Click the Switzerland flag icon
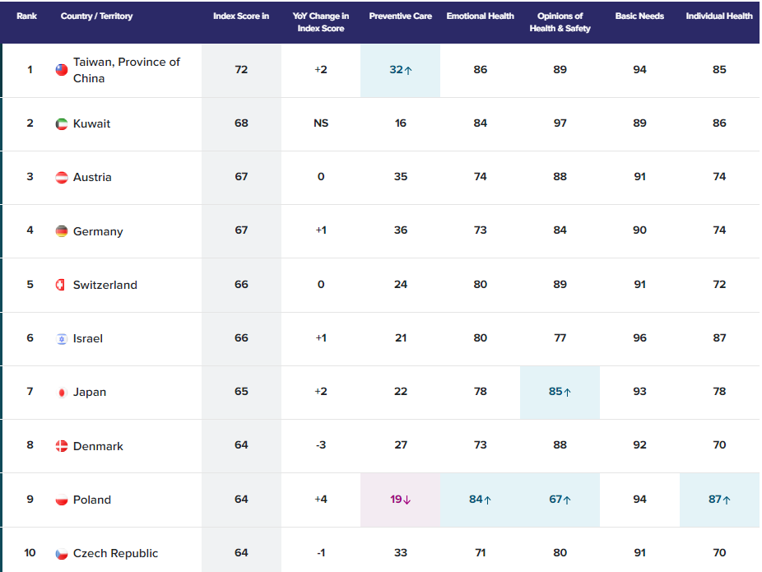This screenshot has width=762, height=572. 62,285
